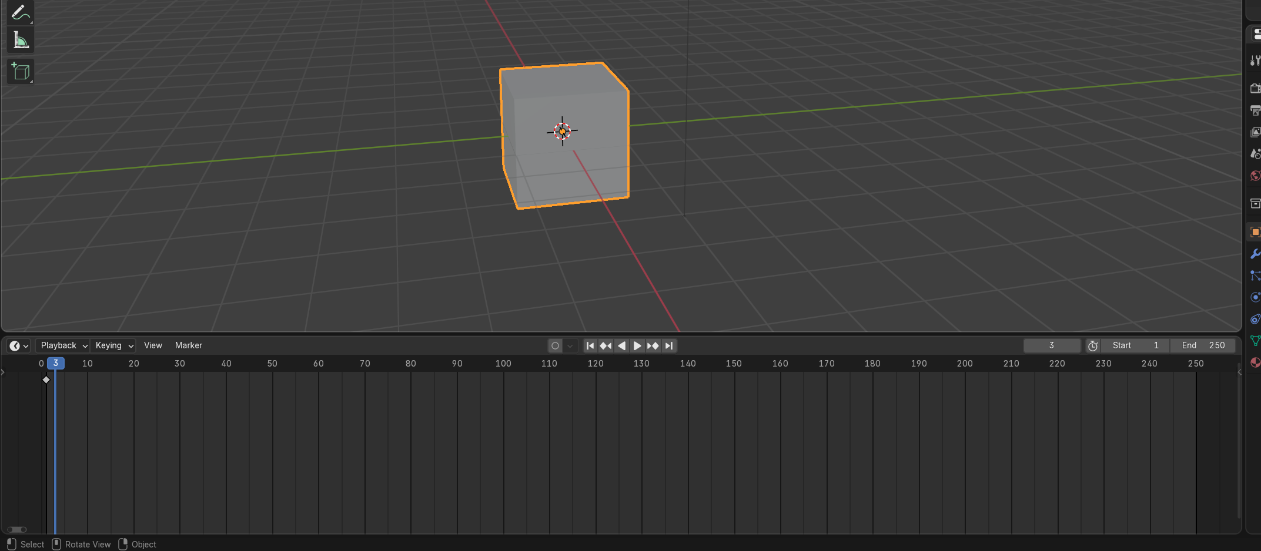Image resolution: width=1261 pixels, height=551 pixels.
Task: Jump to the next keyframe
Action: pos(653,345)
